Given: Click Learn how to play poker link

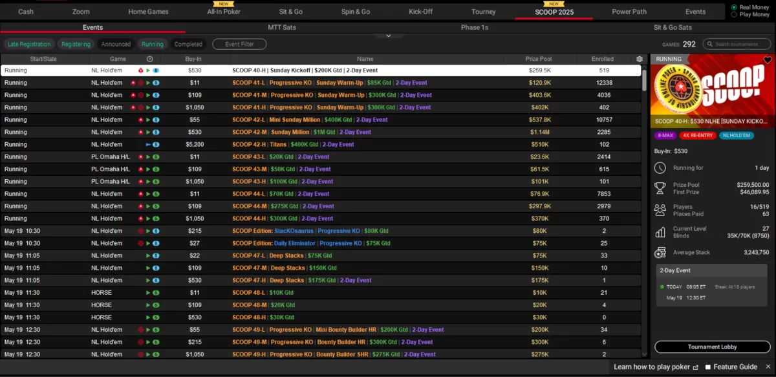Looking at the screenshot, I should pyautogui.click(x=652, y=367).
